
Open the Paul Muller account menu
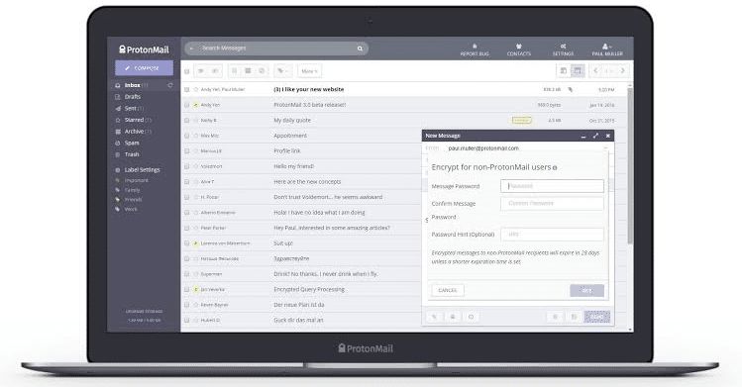point(607,49)
